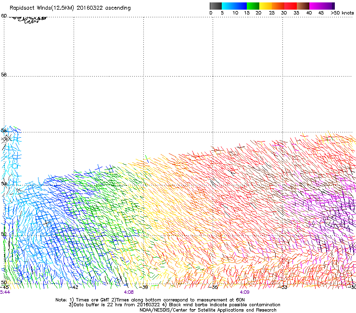This screenshot has width=356, height=313.
Task: Click the gray 0-5 knots color bar segment
Action: pos(216,6)
